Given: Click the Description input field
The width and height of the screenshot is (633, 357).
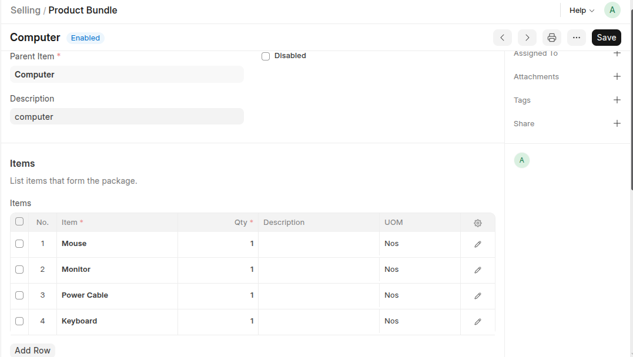Looking at the screenshot, I should [126, 117].
